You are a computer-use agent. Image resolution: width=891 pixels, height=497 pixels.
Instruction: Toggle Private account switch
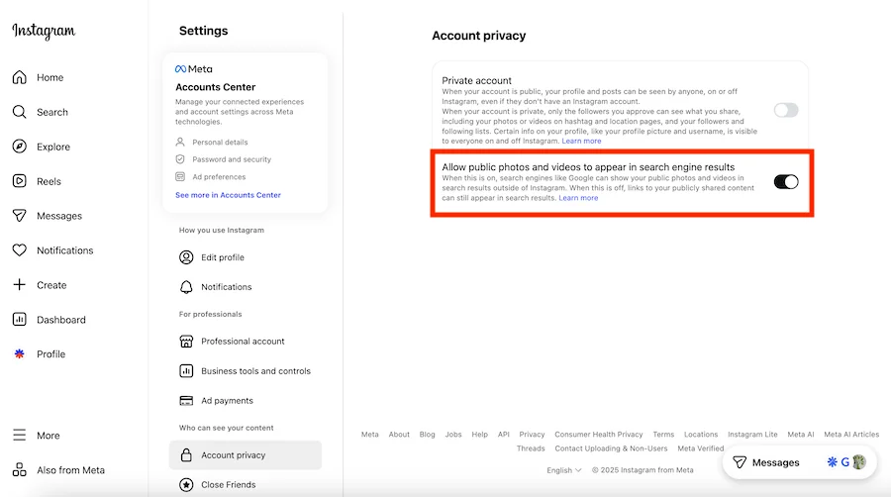786,110
